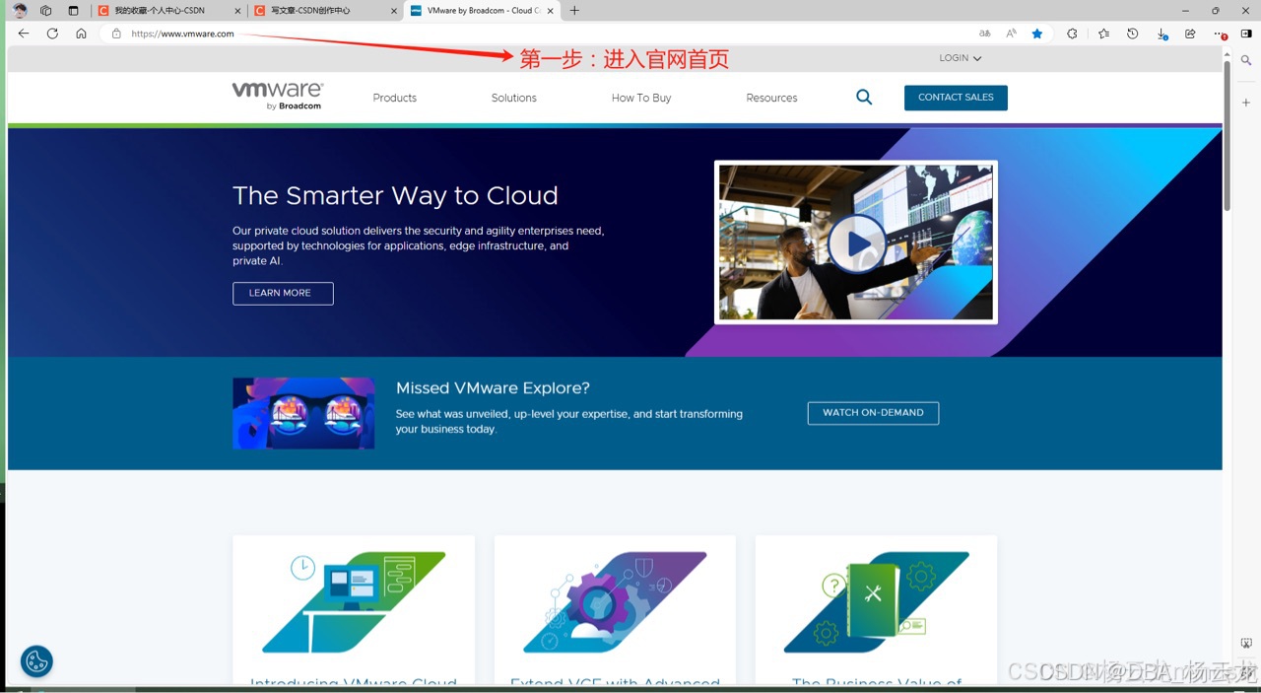Close the 写文章-CSDN创作中心 tab
The height and width of the screenshot is (693, 1261).
(393, 11)
